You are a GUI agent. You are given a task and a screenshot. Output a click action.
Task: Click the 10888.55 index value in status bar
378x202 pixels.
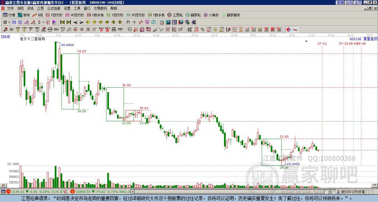83,192
